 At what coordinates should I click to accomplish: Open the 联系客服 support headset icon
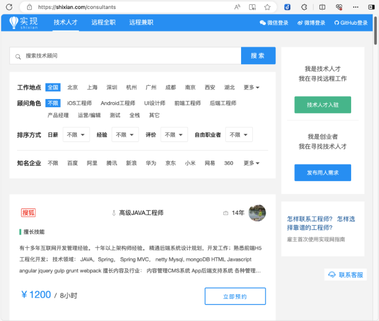[x=332, y=275]
